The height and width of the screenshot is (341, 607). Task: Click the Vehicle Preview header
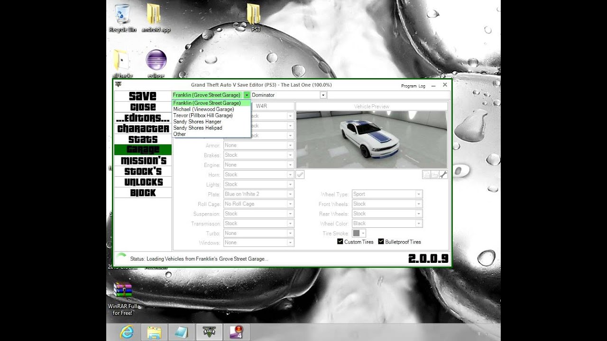[371, 107]
